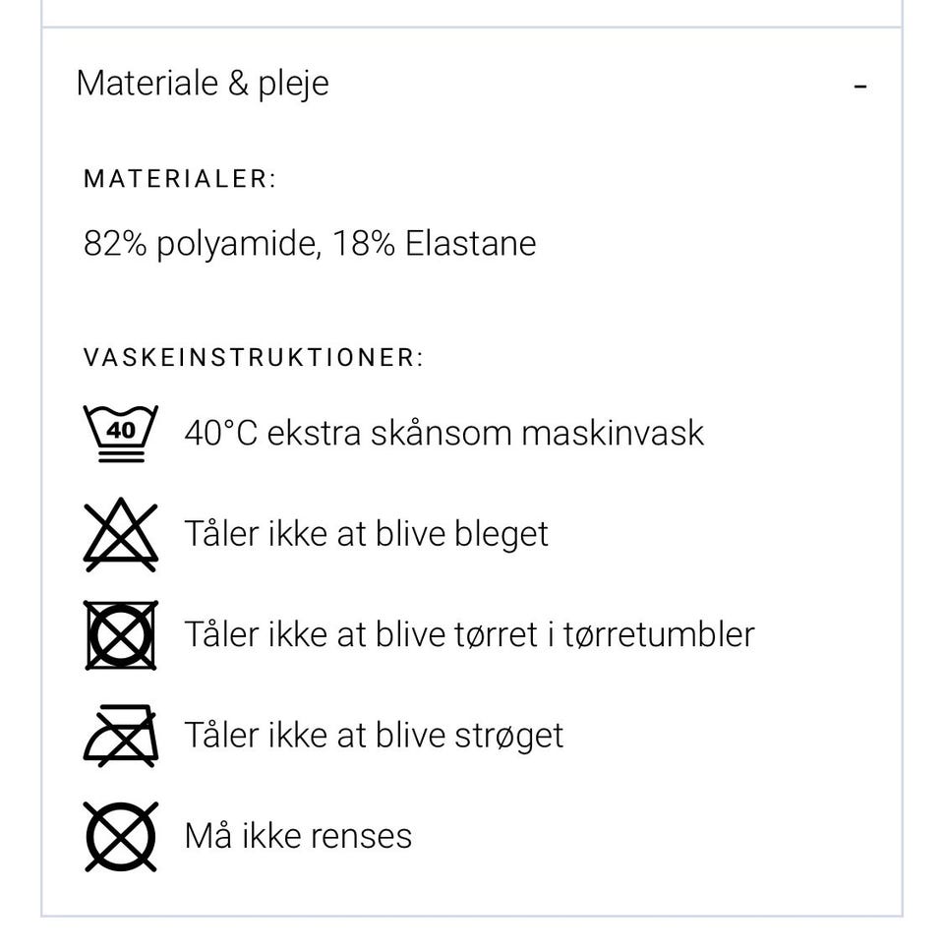Click the crossed circle in square icon
This screenshot has width=944, height=951.
pos(120,634)
